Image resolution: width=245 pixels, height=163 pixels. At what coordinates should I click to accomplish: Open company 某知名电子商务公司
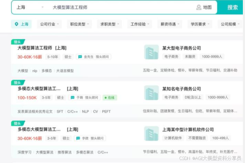[182, 89]
